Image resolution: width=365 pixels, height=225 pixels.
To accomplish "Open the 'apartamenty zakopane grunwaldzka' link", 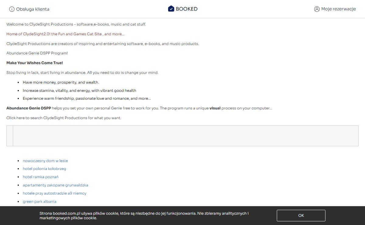I will click(x=55, y=185).
